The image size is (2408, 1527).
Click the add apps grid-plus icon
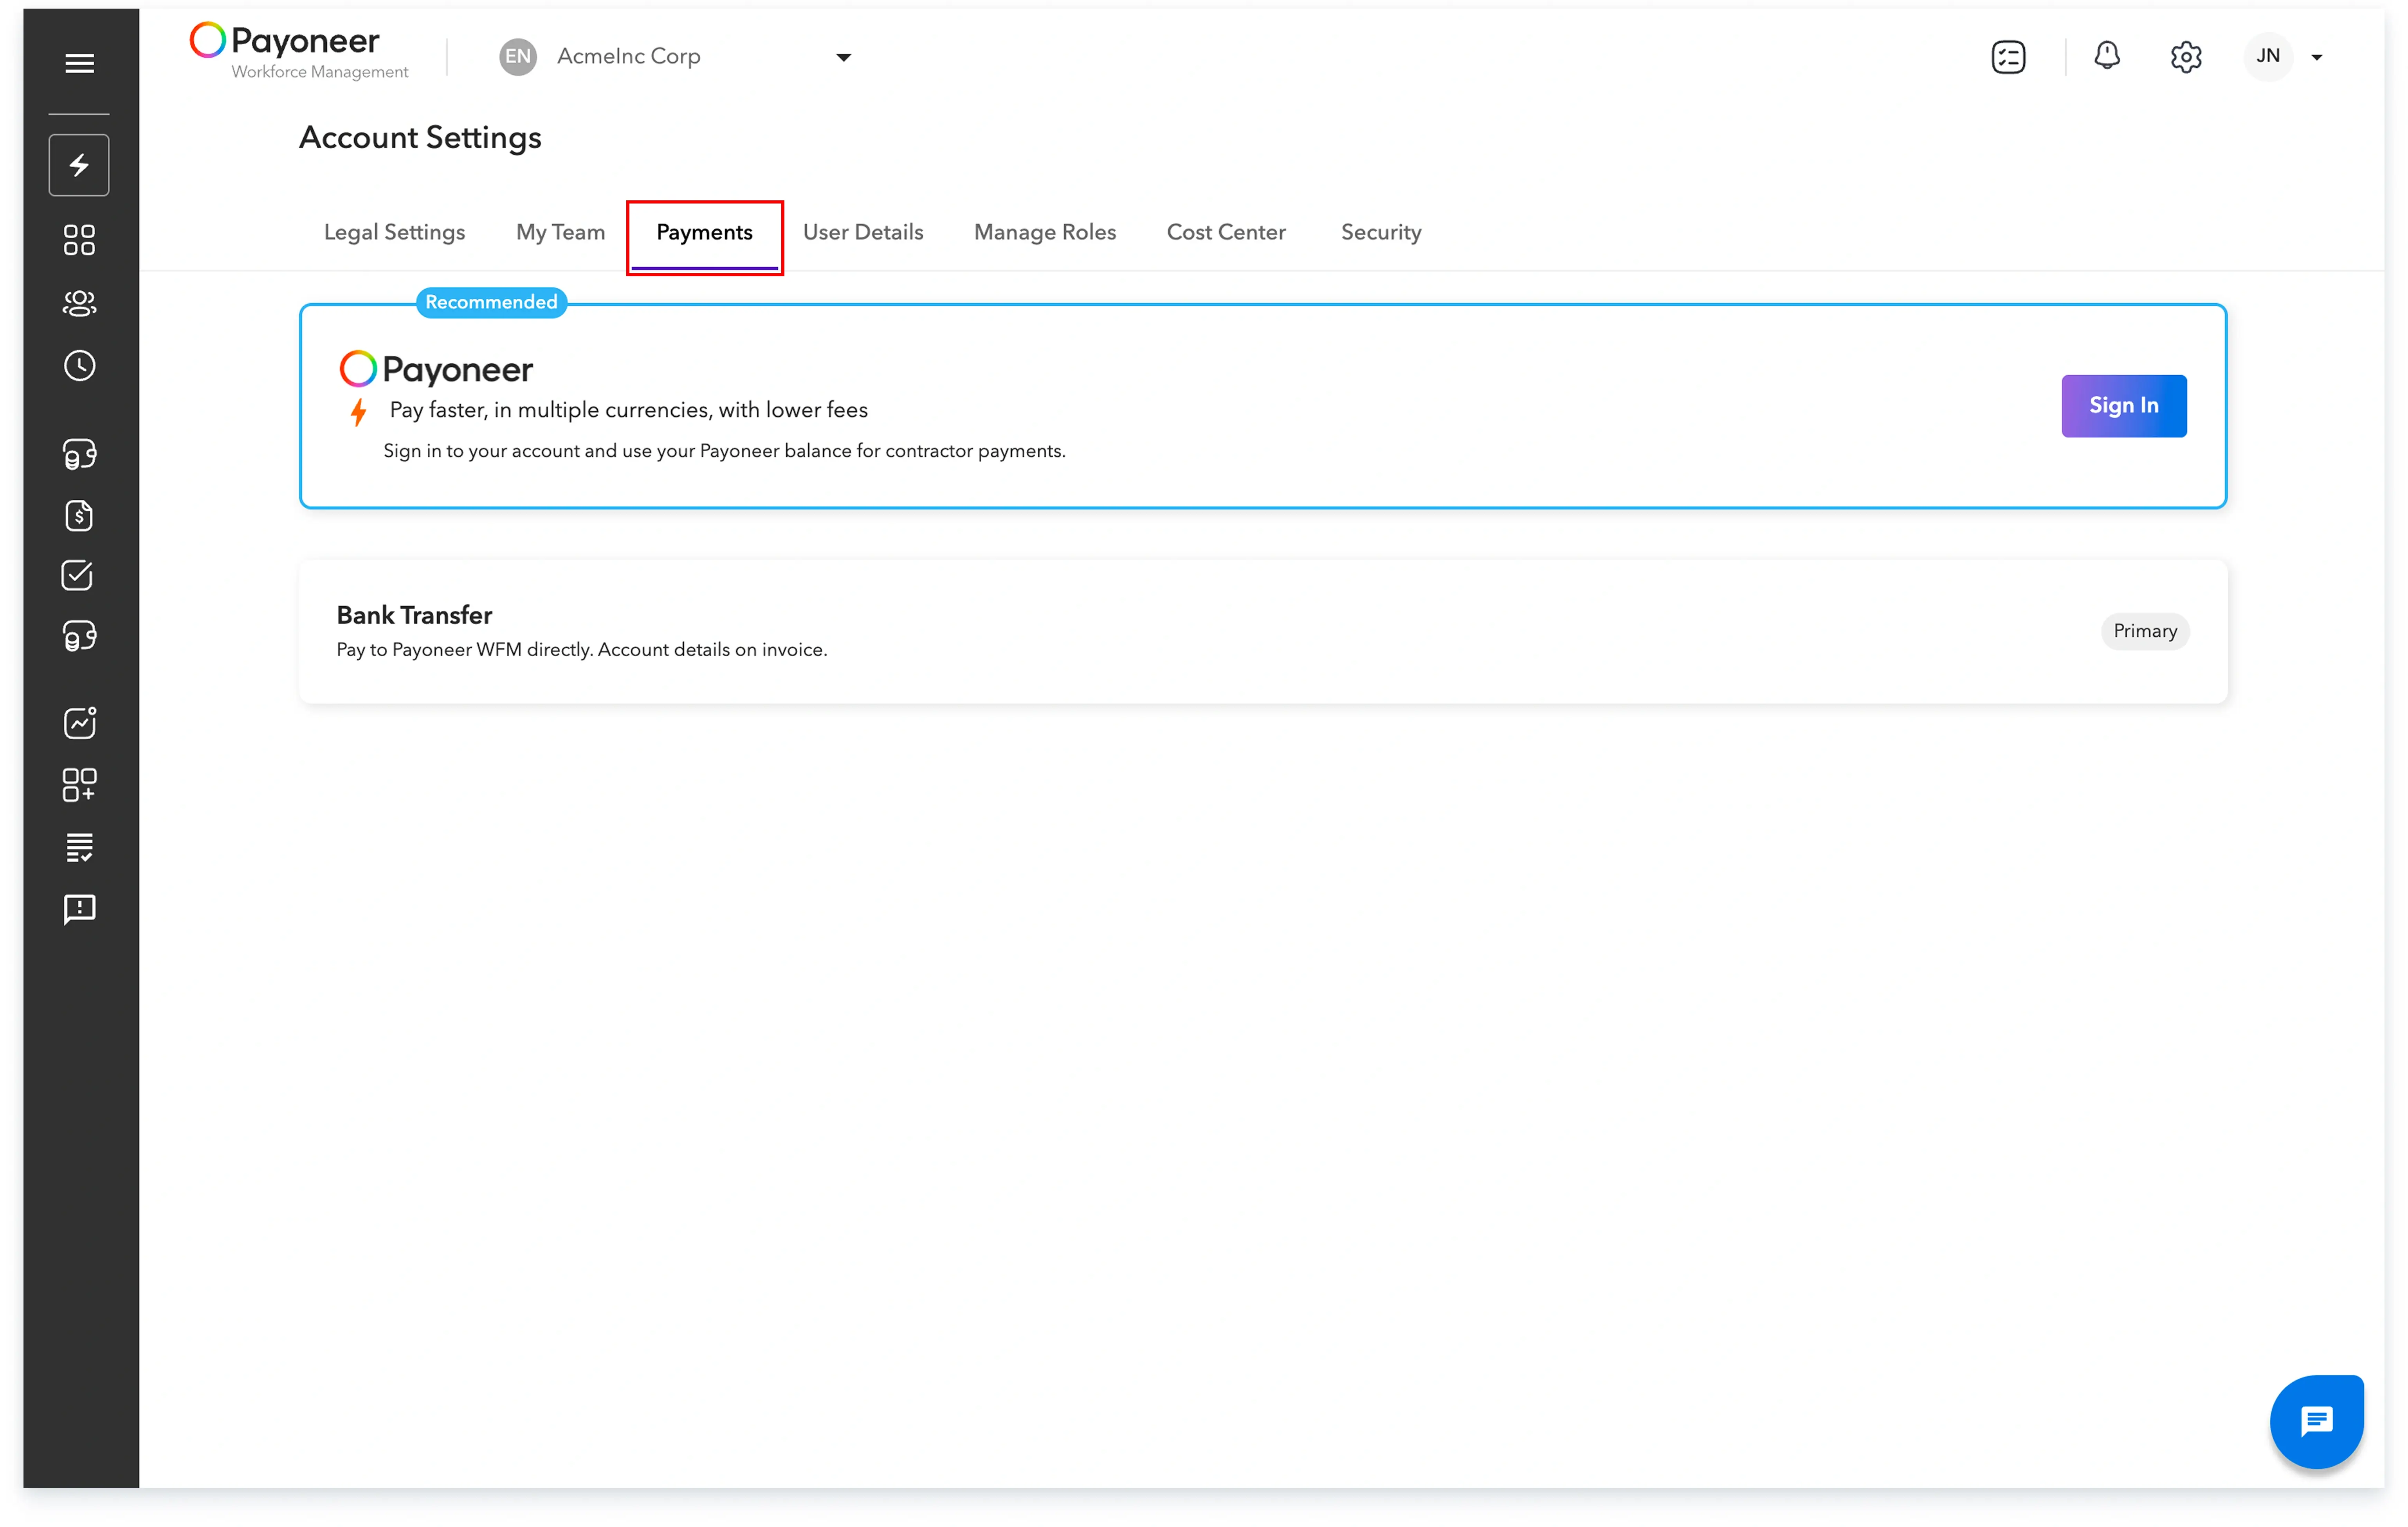pos(79,785)
